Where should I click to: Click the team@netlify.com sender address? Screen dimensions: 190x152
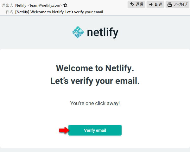coord(45,5)
